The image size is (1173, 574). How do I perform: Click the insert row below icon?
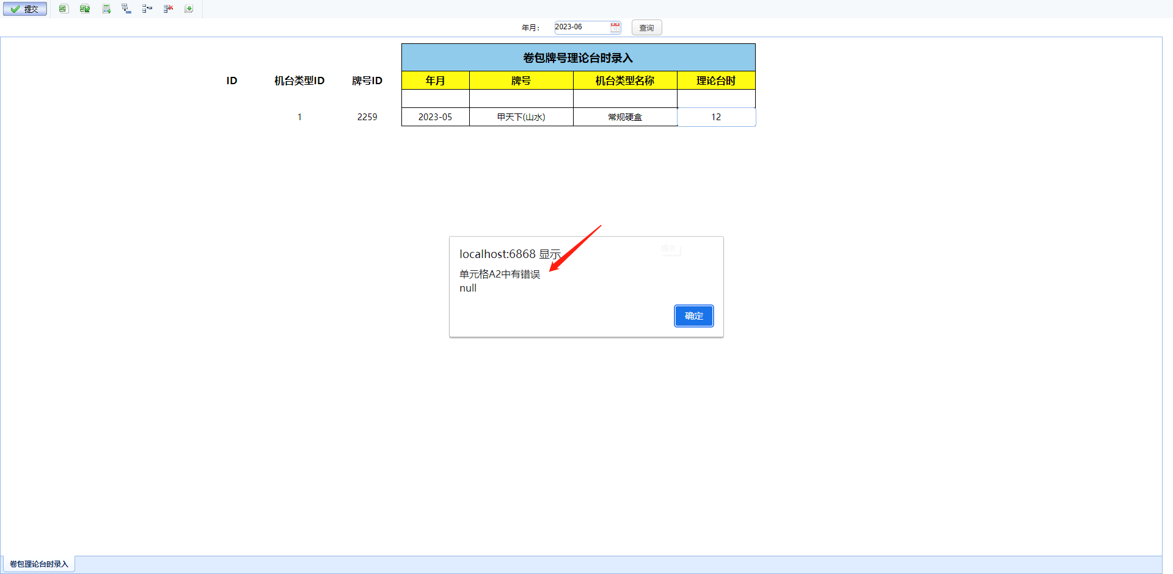click(126, 9)
